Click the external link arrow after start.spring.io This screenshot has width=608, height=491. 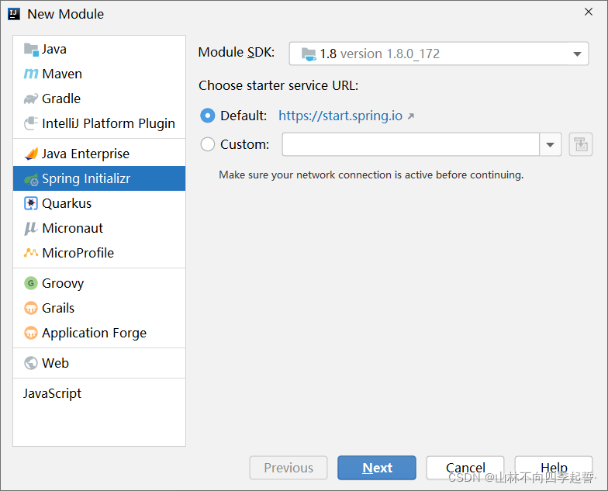click(411, 116)
